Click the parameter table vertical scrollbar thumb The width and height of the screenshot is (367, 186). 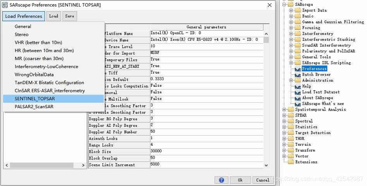point(266,40)
